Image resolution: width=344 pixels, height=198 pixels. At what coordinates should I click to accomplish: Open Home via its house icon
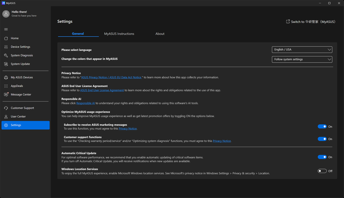tap(6, 38)
